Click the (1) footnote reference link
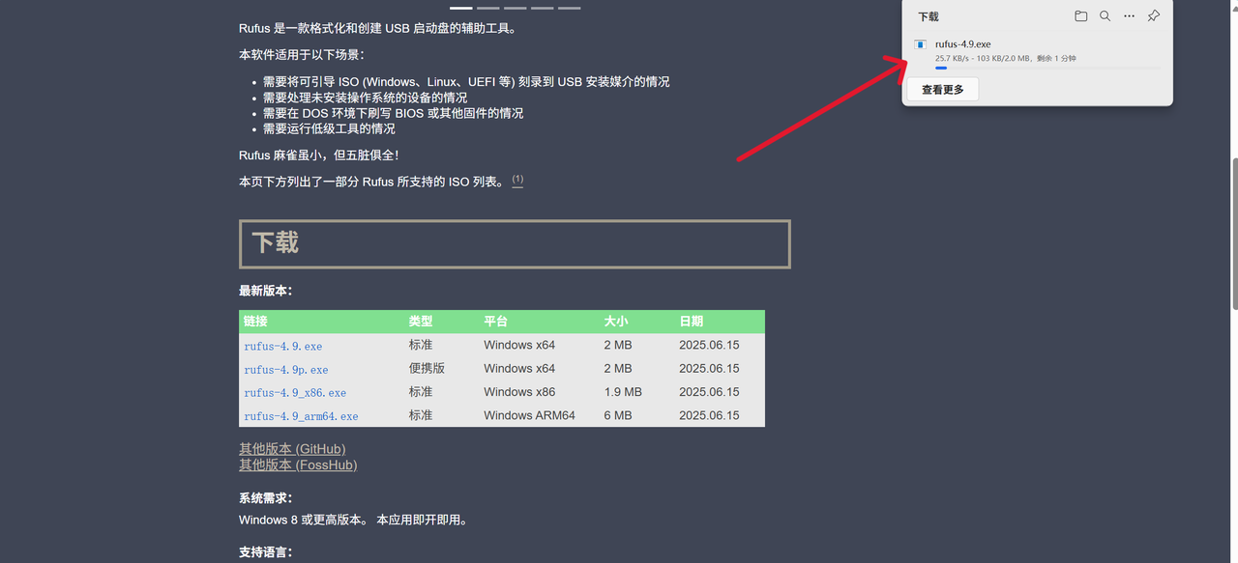Screen dimensions: 1238x563 (x=517, y=180)
